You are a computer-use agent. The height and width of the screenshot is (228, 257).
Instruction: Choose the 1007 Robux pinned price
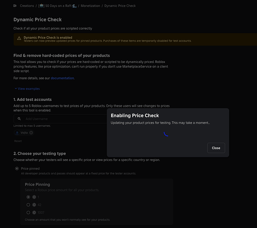point(28,212)
